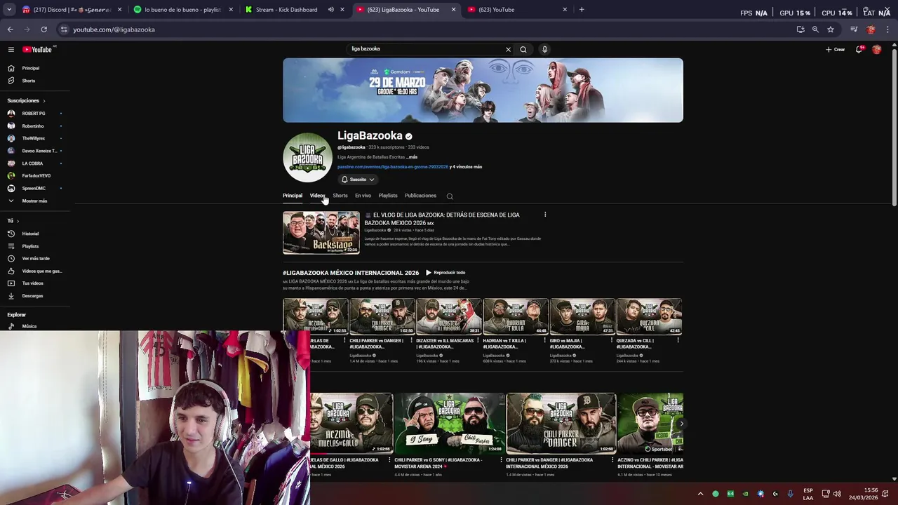
Task: Click the search magnifier button
Action: tap(523, 49)
